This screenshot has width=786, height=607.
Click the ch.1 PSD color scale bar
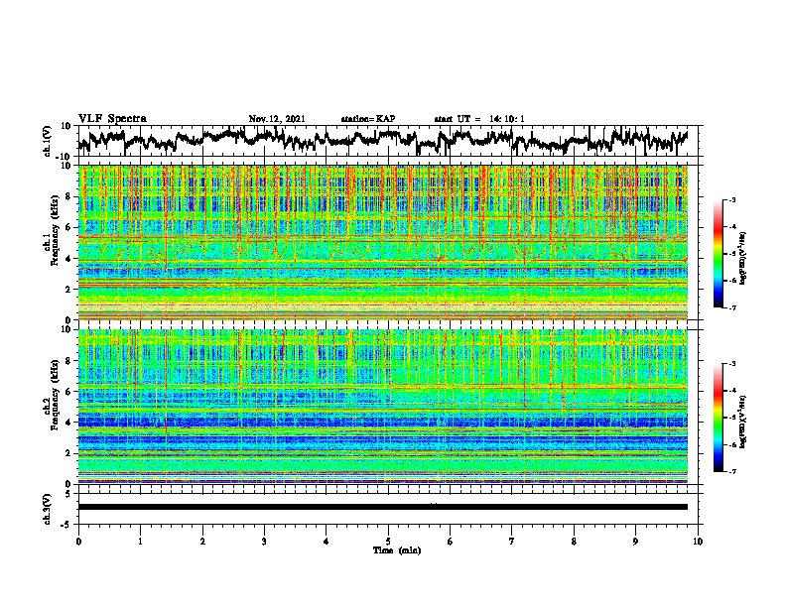[x=718, y=254]
